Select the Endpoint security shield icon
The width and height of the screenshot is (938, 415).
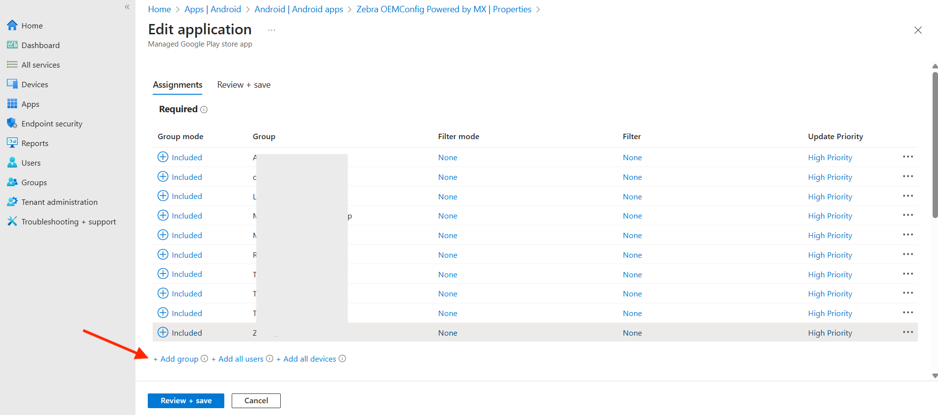[x=12, y=123]
